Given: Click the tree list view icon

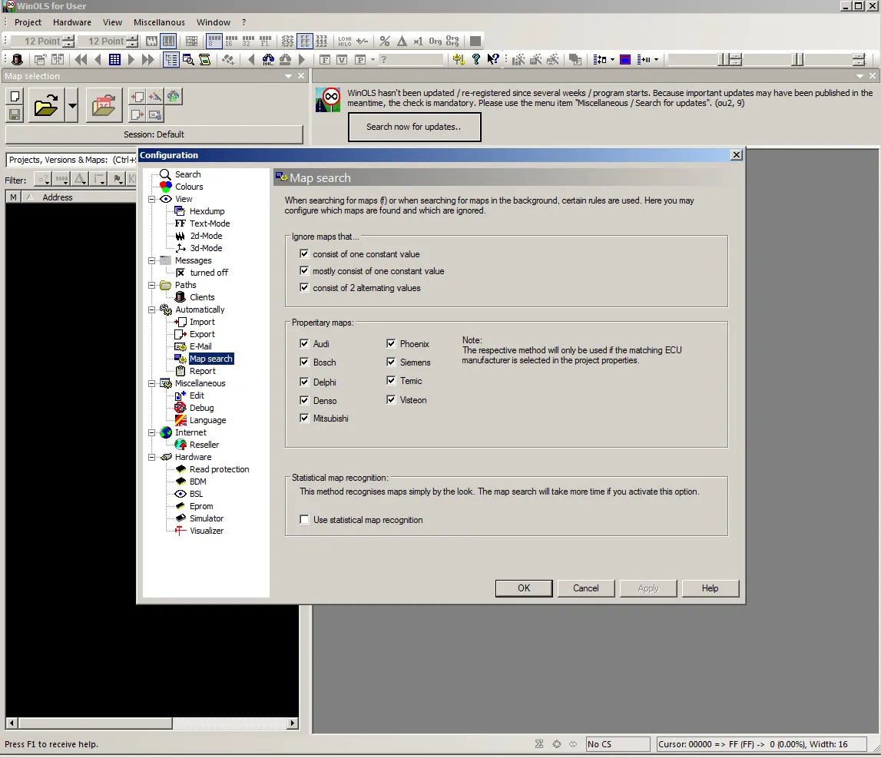Looking at the screenshot, I should 171,59.
